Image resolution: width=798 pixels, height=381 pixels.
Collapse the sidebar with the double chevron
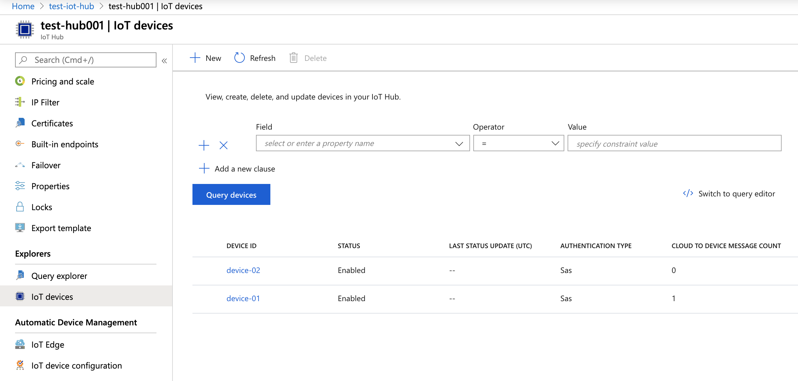click(x=164, y=61)
